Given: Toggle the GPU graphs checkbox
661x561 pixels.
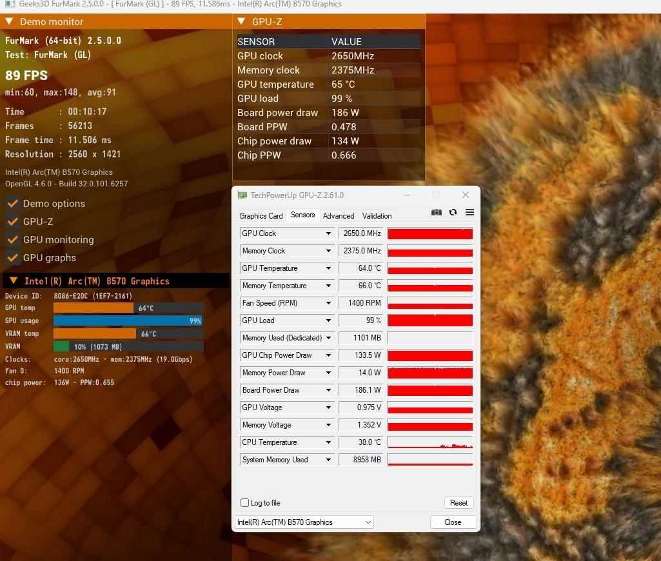Looking at the screenshot, I should click(12, 257).
